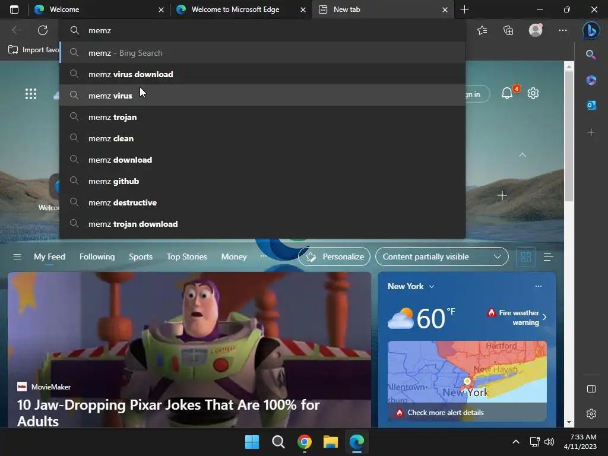The width and height of the screenshot is (608, 456).
Task: Open the Sports feed tab
Action: [140, 256]
